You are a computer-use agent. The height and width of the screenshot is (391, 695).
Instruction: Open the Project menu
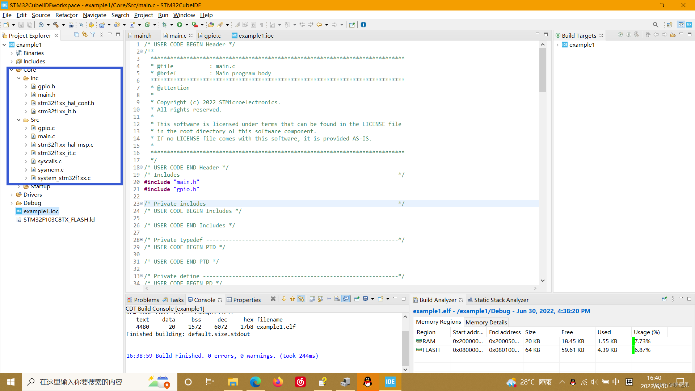pos(143,15)
